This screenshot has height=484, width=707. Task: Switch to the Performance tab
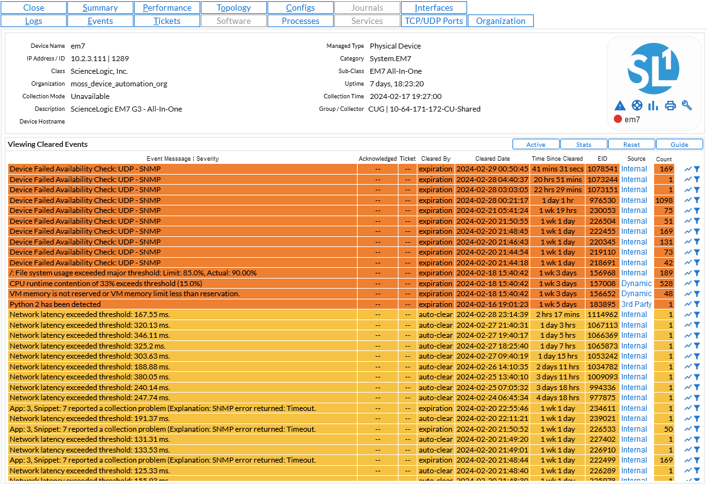[167, 8]
